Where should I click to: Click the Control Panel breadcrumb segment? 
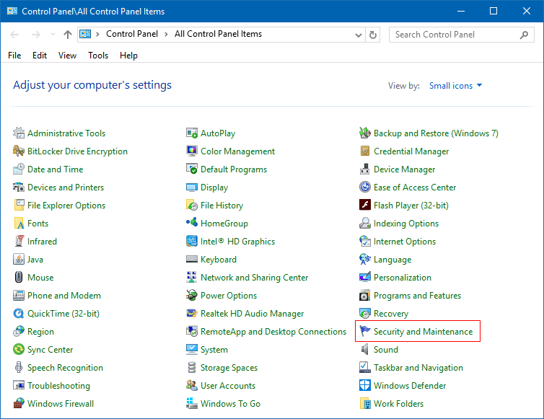click(x=132, y=34)
